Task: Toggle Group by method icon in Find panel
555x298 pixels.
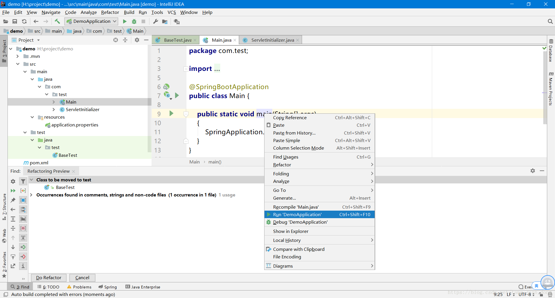Action: coord(23,228)
